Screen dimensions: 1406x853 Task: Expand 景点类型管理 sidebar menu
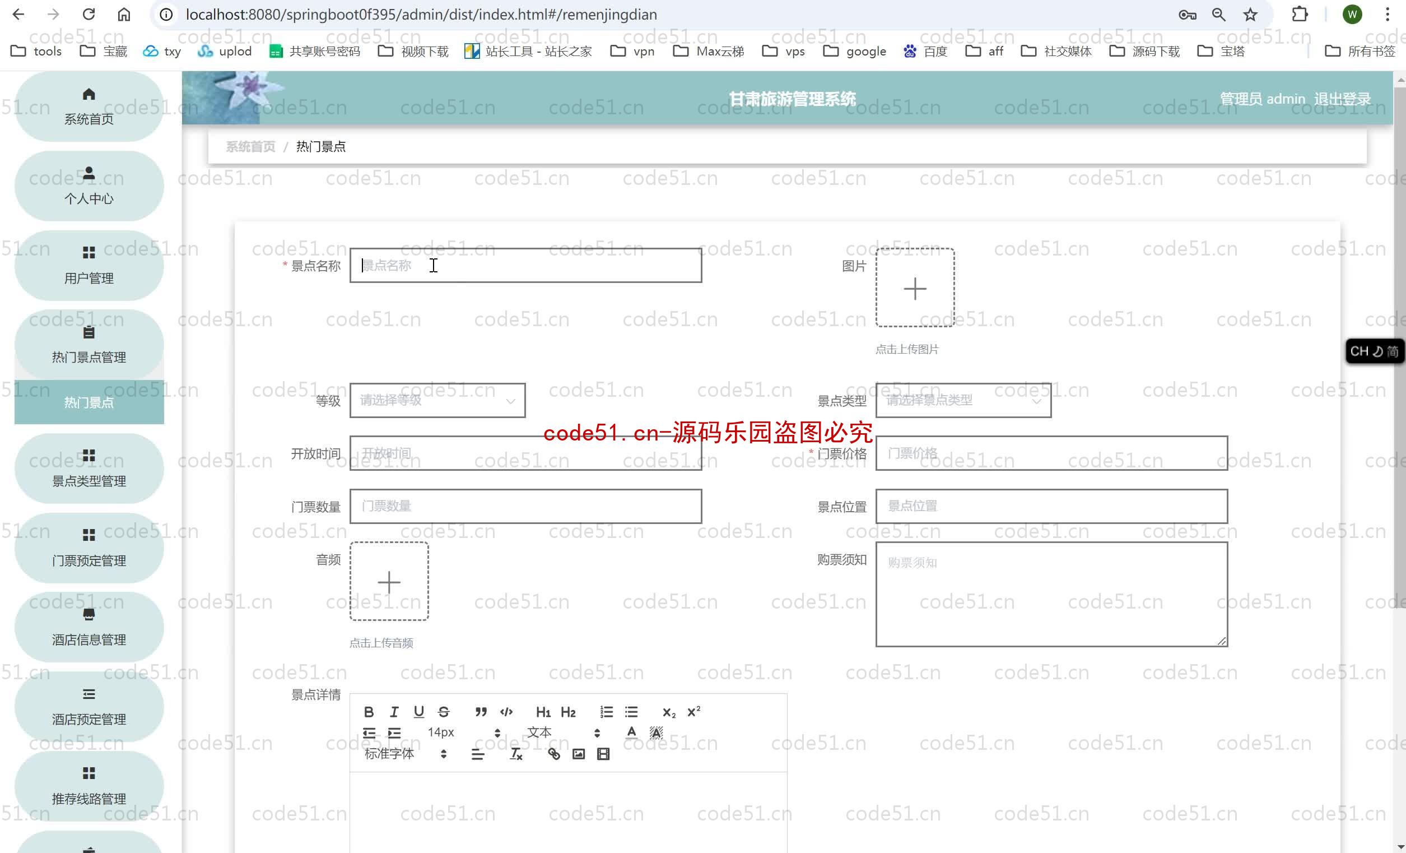pyautogui.click(x=89, y=469)
